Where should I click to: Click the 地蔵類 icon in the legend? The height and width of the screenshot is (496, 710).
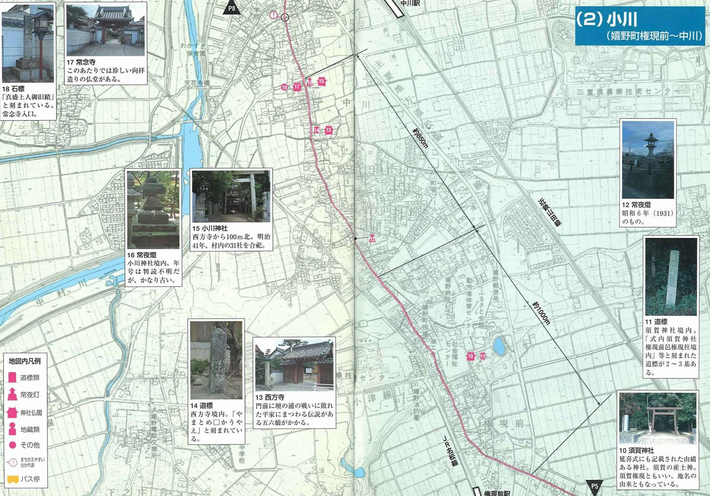[13, 429]
